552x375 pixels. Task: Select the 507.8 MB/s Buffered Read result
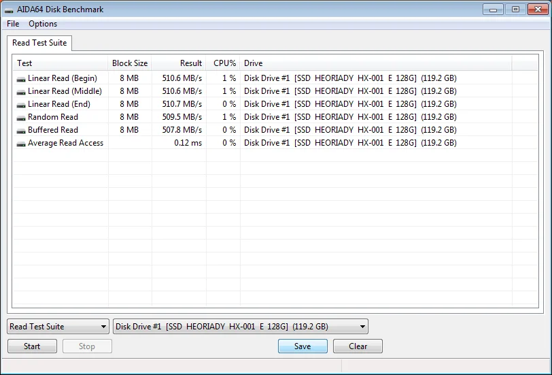[x=182, y=130]
